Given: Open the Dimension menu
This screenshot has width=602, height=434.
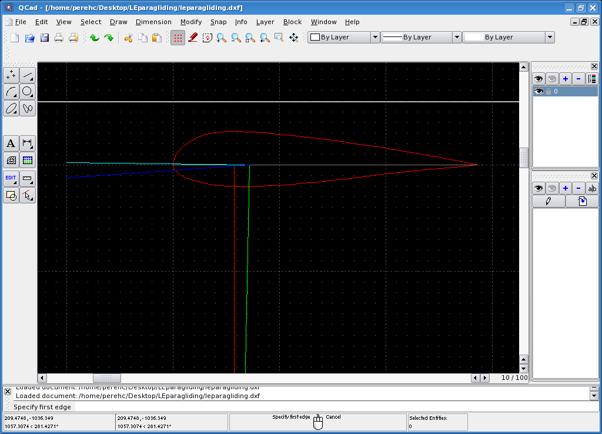Looking at the screenshot, I should click(x=153, y=22).
